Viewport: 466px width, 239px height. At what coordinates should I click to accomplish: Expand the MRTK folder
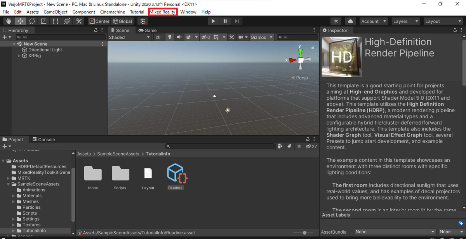pyautogui.click(x=8, y=178)
